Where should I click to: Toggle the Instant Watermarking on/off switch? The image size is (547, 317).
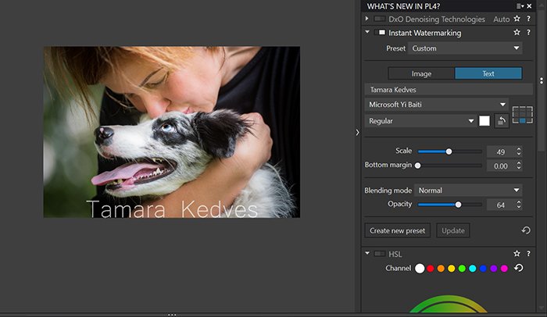(381, 33)
